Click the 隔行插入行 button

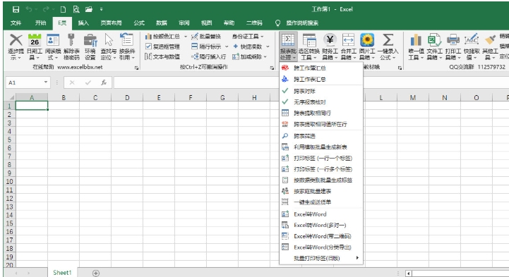[x=209, y=56]
